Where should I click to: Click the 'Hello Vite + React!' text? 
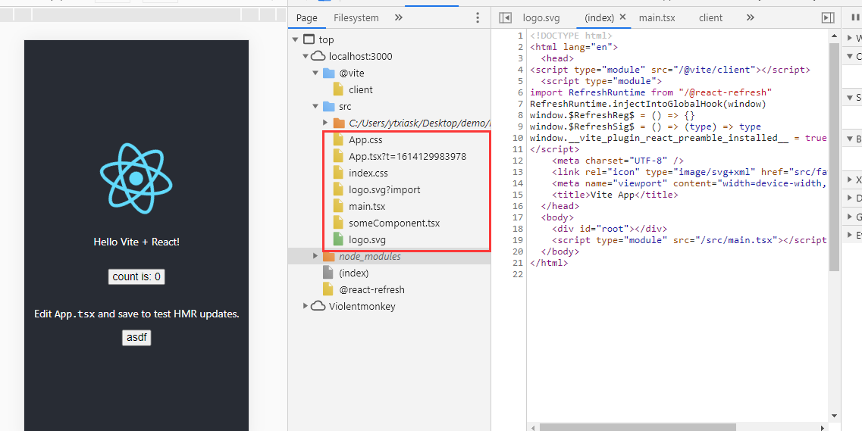(136, 242)
